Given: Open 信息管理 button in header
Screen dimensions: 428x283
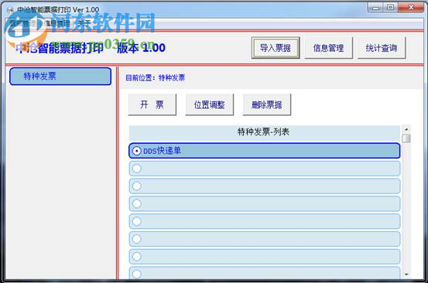Looking at the screenshot, I should coord(328,48).
